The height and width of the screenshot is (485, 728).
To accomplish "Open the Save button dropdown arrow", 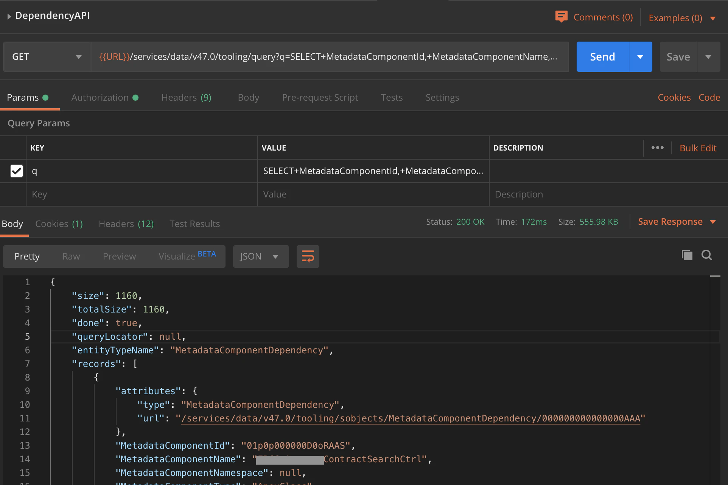I will (708, 57).
